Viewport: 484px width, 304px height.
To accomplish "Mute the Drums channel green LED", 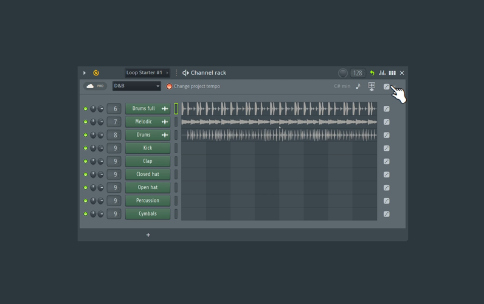I will tap(86, 135).
